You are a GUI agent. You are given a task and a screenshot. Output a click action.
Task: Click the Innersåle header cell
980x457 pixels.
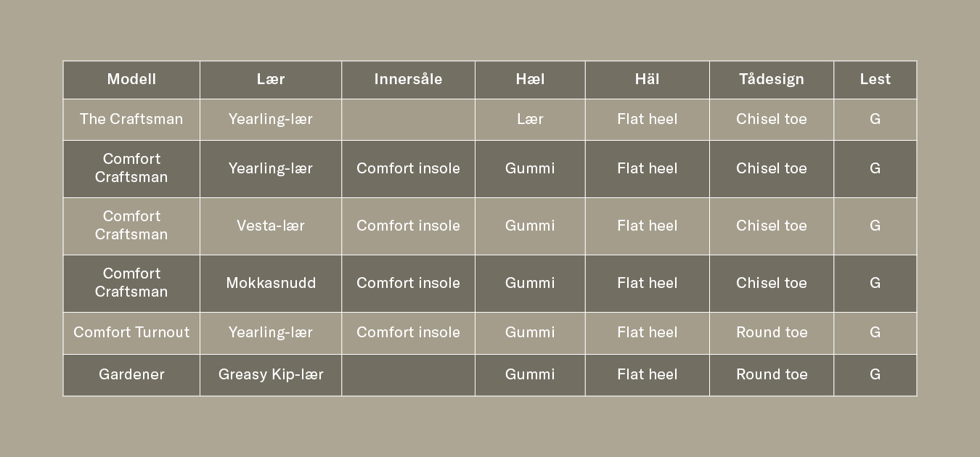[x=408, y=80]
